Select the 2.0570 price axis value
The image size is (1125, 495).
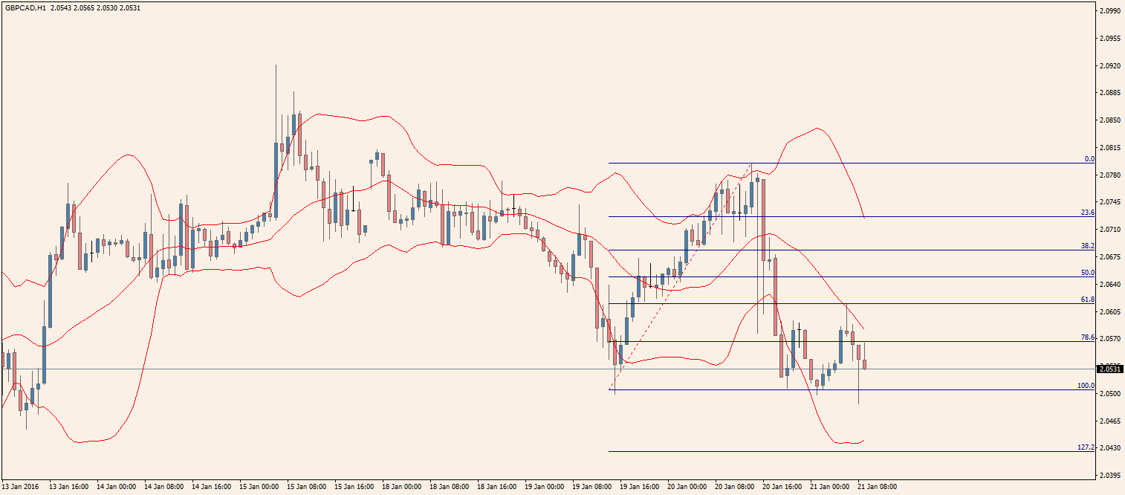[x=1110, y=339]
